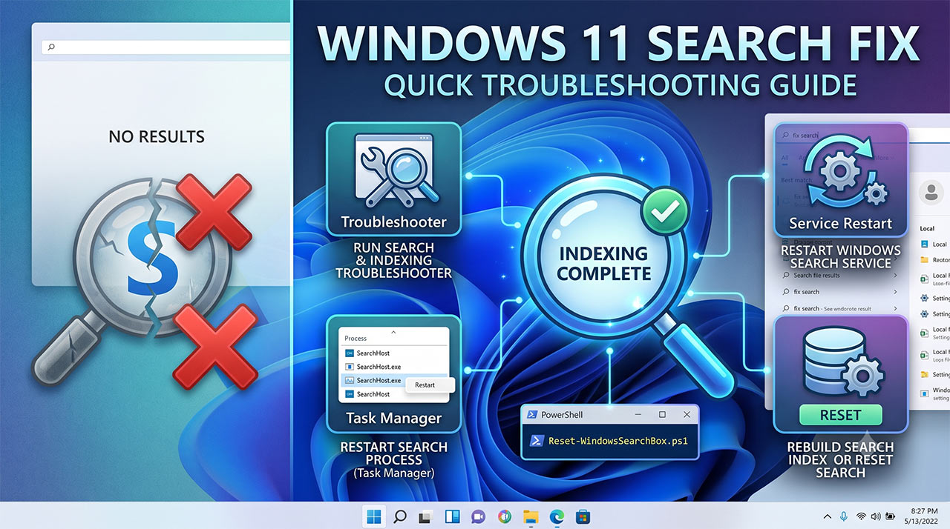Open the Windows Start menu
The width and height of the screenshot is (950, 529).
point(373,516)
